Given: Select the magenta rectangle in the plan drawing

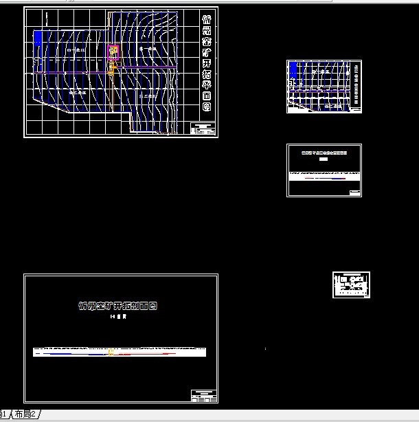Looking at the screenshot, I should tap(113, 53).
